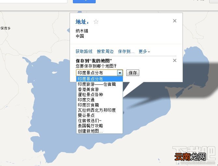Screen dimensions: 218x166
Task: Click the 搜索周边 link
Action: click(x=105, y=52)
